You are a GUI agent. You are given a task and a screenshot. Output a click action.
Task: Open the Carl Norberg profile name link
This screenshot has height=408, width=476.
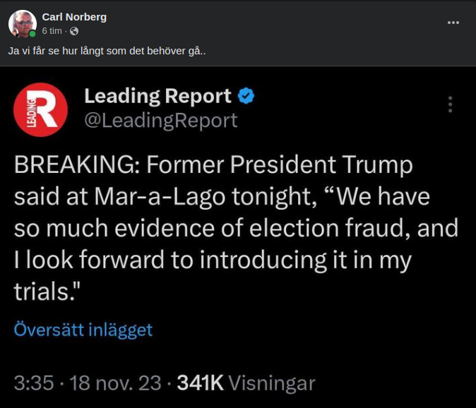75,17
